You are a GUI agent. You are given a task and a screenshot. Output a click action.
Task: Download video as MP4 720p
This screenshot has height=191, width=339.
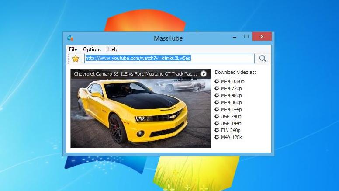(x=232, y=88)
